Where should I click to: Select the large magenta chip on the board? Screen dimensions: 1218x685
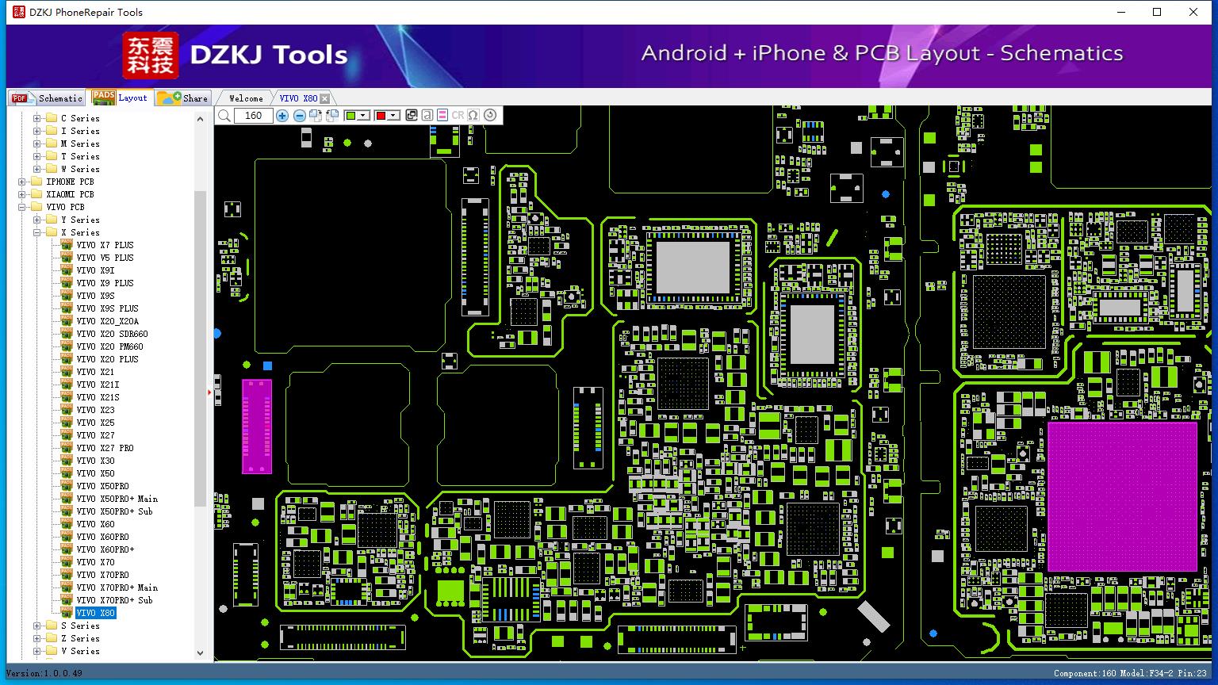pyautogui.click(x=1122, y=497)
